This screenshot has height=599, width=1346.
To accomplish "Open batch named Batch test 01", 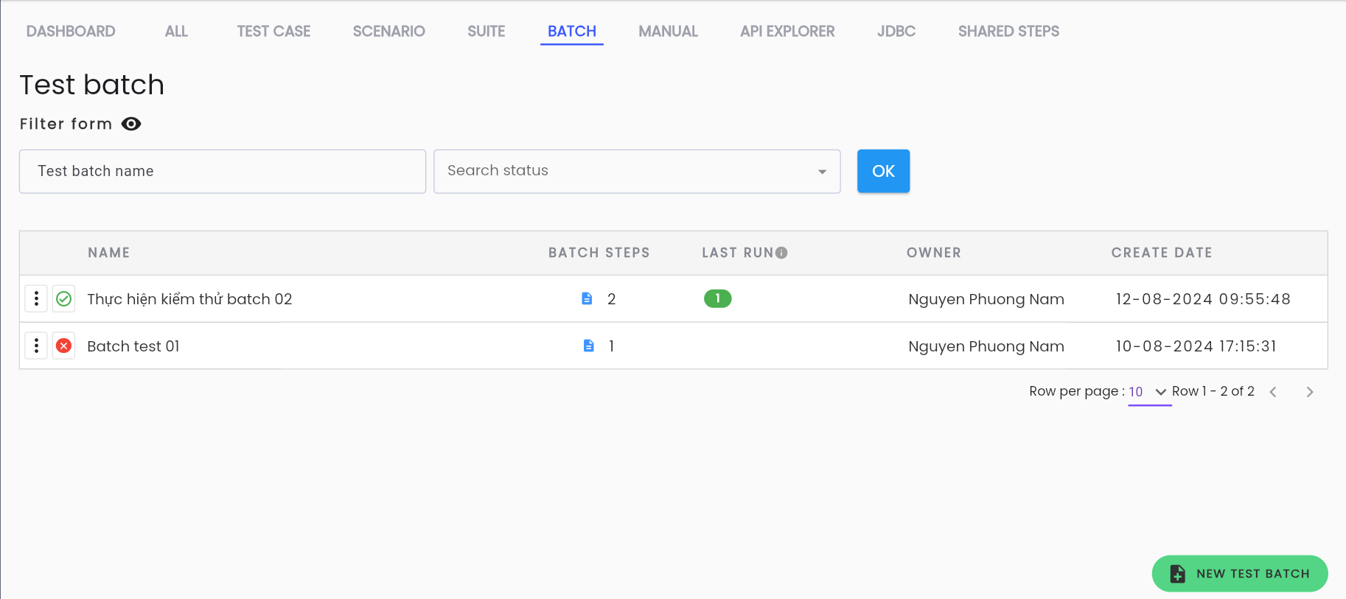I will point(133,346).
